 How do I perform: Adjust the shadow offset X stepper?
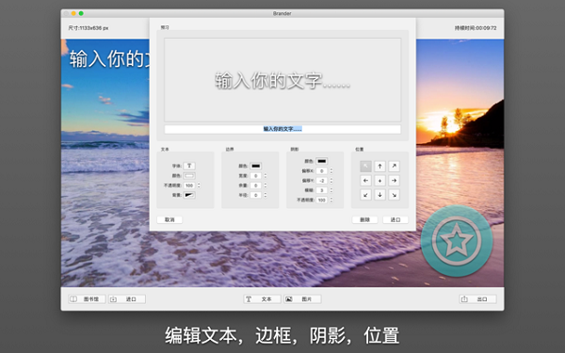point(331,170)
